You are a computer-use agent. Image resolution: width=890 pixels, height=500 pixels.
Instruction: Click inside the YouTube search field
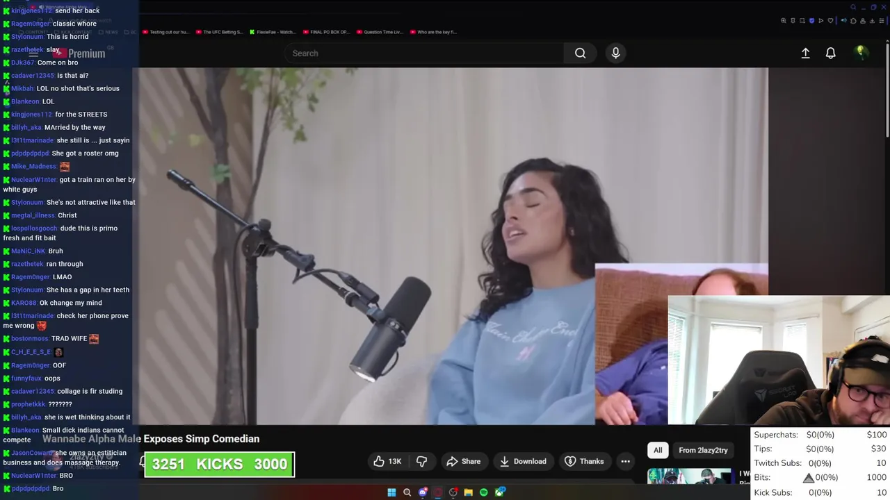(x=424, y=53)
